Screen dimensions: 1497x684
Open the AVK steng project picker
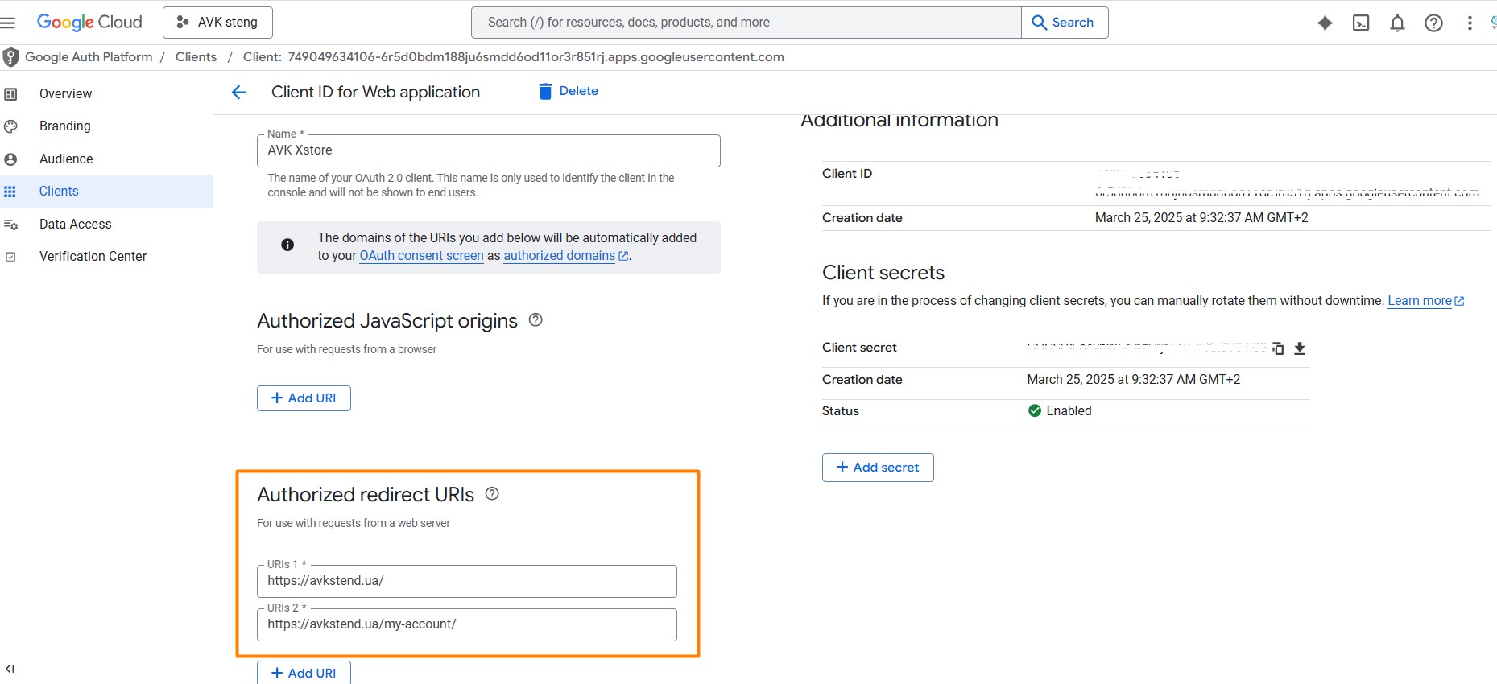click(217, 23)
